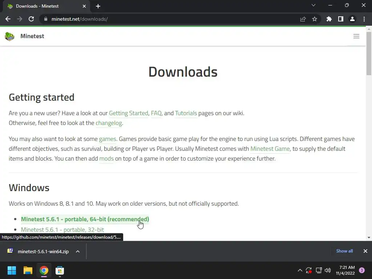Open the Getting Started wiki link

[129, 113]
